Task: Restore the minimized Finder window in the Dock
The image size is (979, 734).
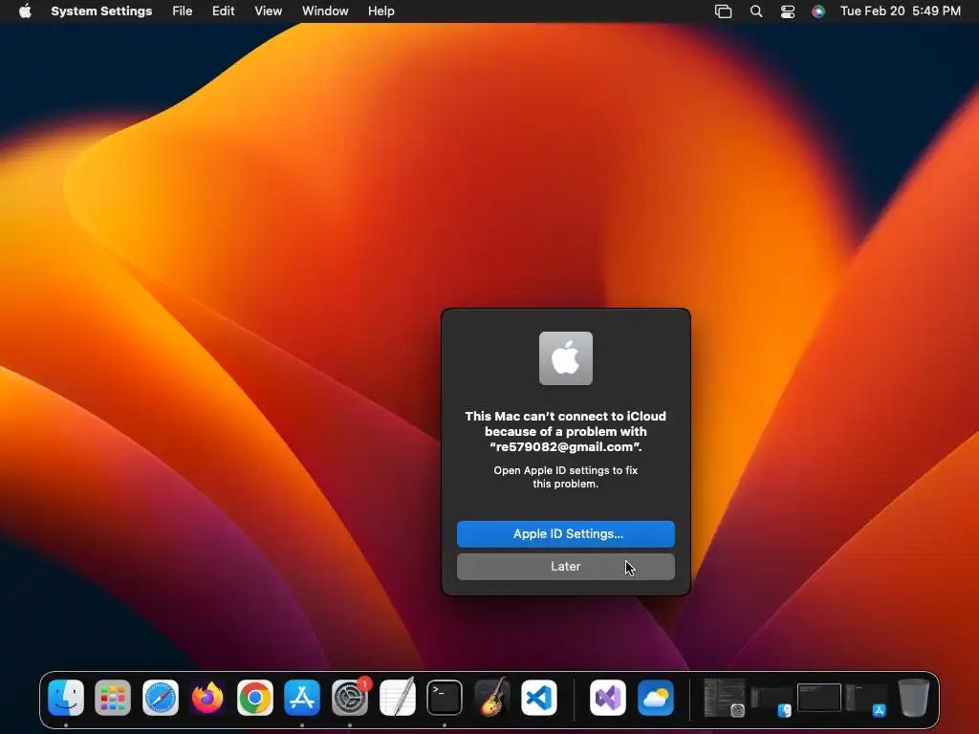Action: pos(772,699)
